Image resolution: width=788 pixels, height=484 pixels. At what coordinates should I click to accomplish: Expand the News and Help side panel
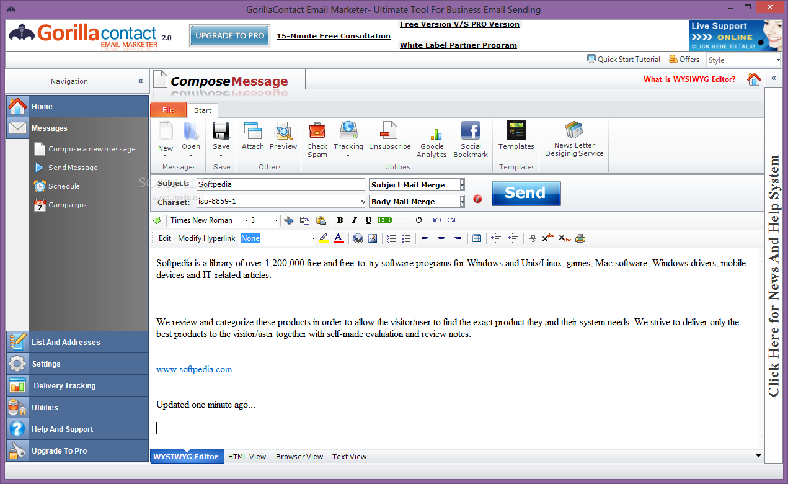(x=773, y=78)
